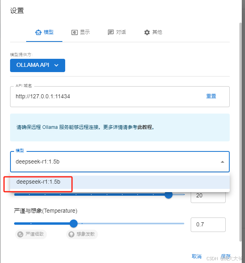Click the Temperature slider handle
This screenshot has height=263, width=245.
73,224
